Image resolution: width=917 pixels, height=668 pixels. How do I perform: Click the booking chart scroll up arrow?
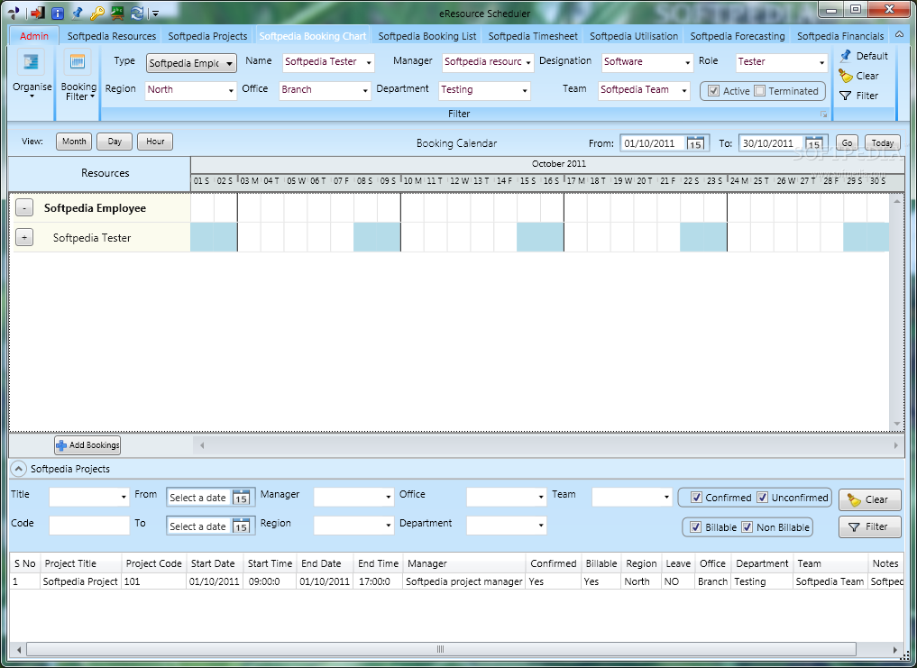point(896,201)
